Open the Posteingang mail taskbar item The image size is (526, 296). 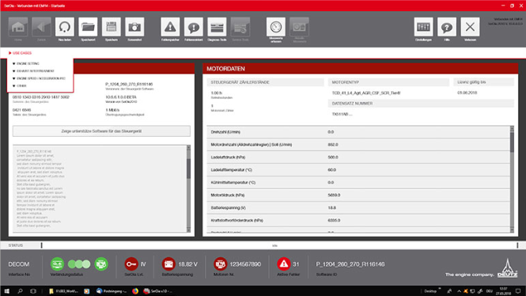(x=112, y=291)
